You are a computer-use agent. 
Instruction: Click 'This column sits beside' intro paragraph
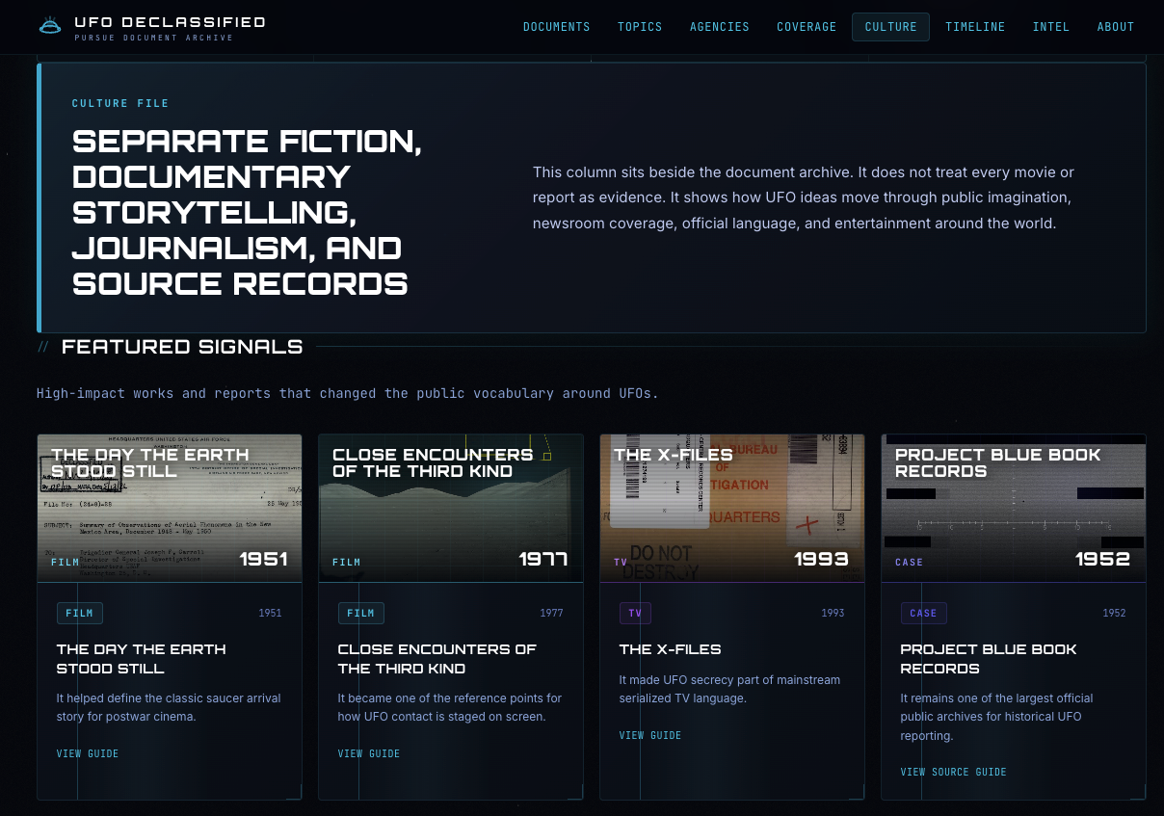(804, 197)
